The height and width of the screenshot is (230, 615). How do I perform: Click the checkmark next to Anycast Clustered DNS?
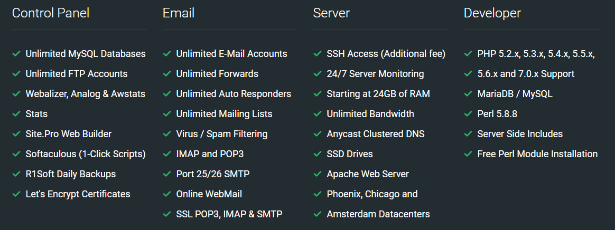coord(318,134)
